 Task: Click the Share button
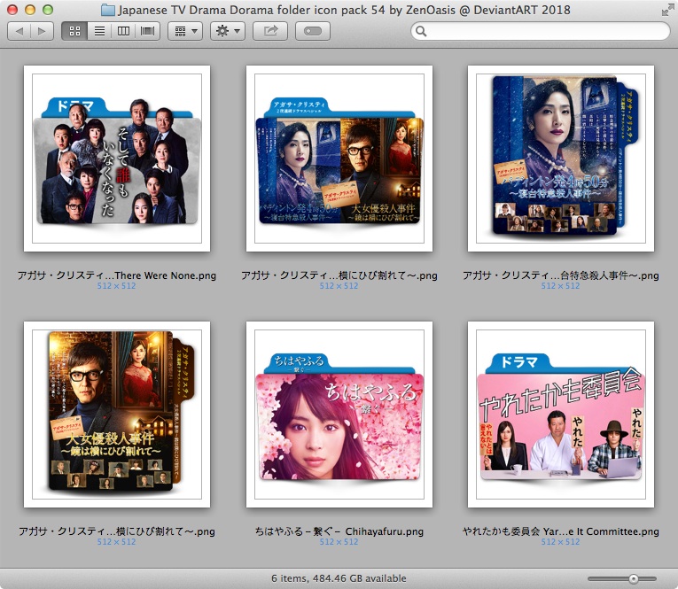(270, 31)
